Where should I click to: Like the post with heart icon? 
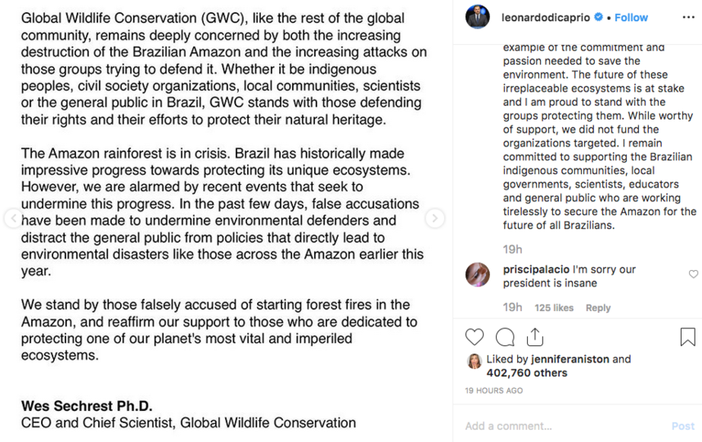[x=475, y=337]
